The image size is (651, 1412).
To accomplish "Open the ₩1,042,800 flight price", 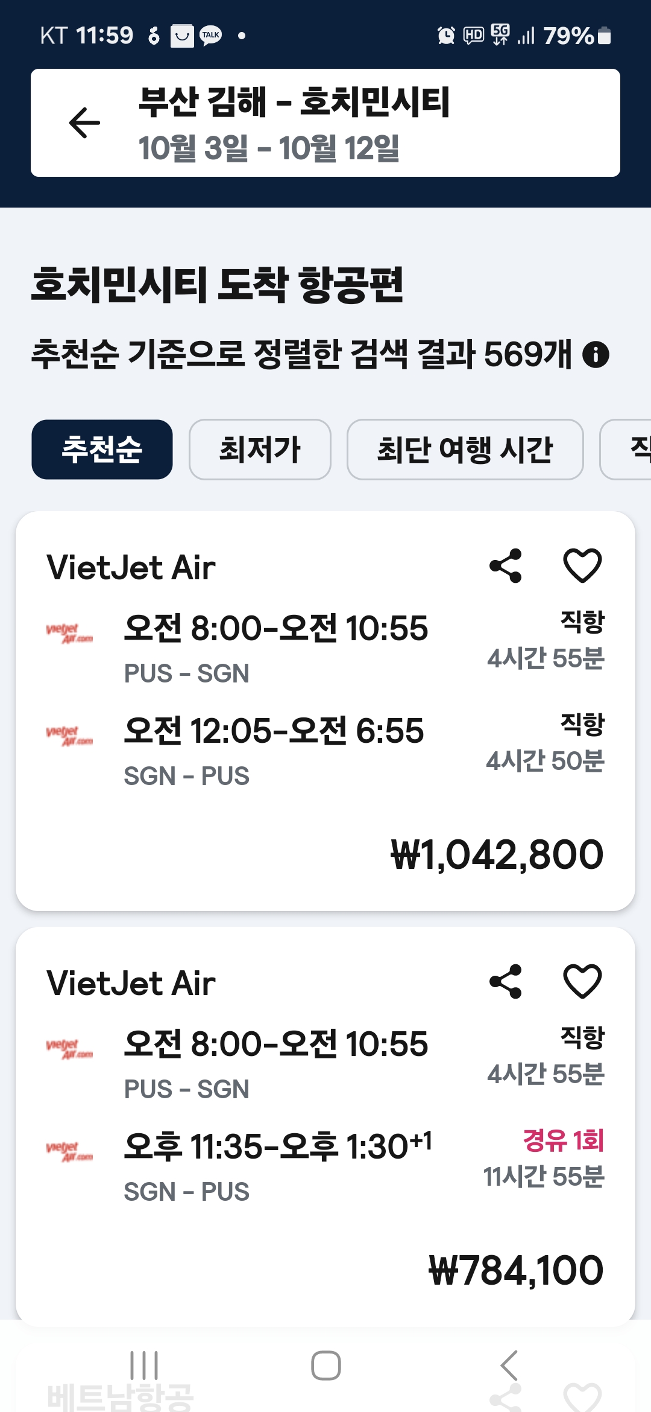I will [497, 854].
